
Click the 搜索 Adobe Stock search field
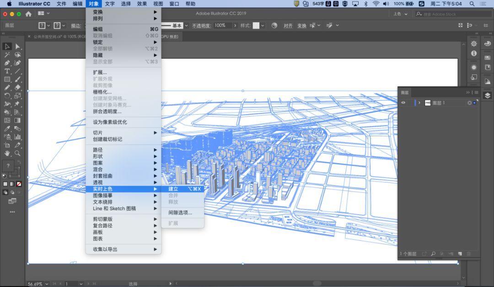[x=452, y=14]
